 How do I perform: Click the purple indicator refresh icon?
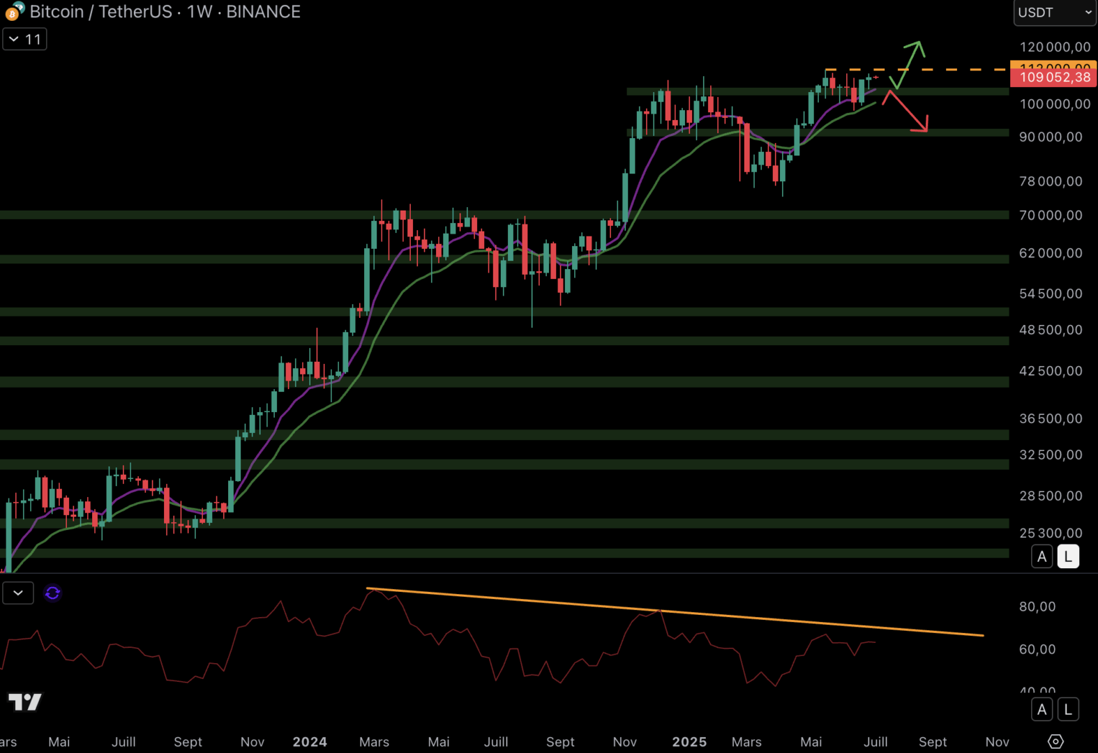point(52,593)
